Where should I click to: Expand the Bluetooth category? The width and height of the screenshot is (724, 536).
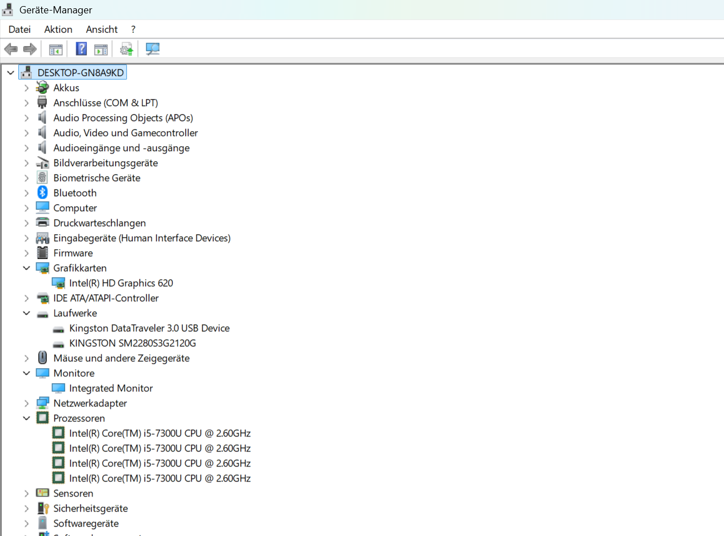tap(26, 193)
